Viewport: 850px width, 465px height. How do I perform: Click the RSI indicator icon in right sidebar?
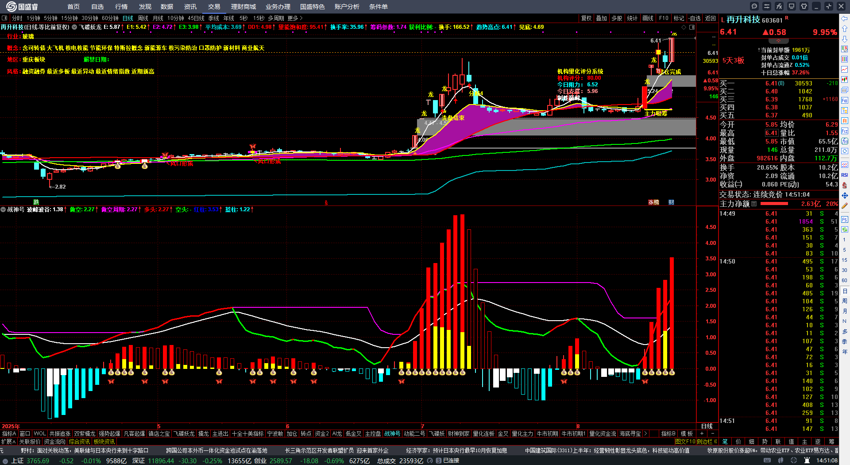[x=845, y=175]
